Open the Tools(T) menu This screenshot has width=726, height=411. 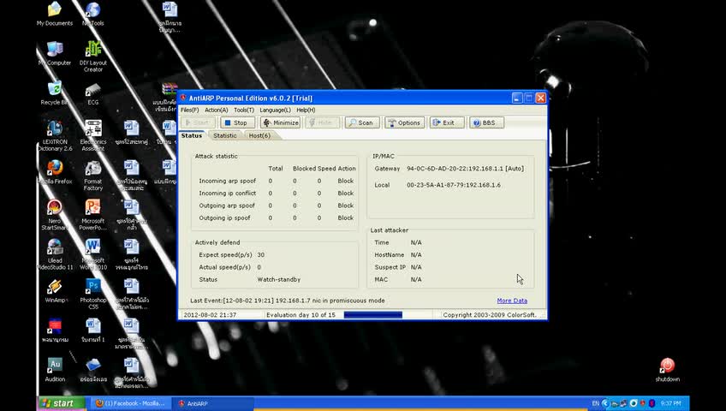point(243,110)
